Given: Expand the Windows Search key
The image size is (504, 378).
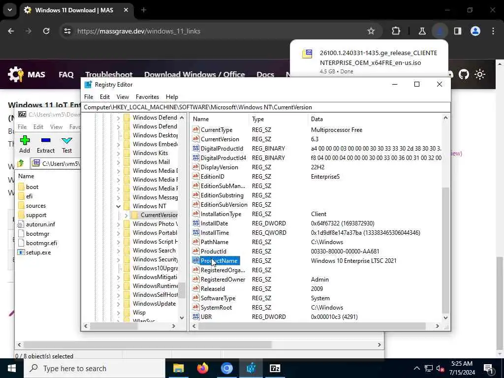Looking at the screenshot, I should (x=118, y=251).
